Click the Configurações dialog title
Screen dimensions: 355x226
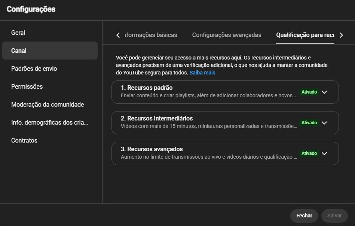tap(31, 9)
